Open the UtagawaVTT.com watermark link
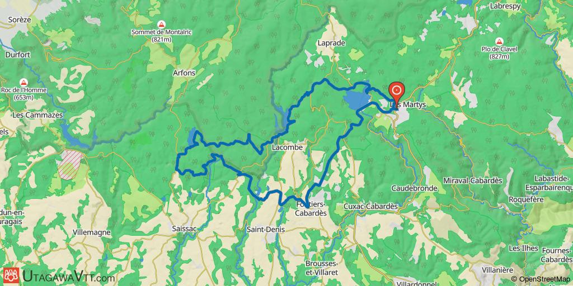Viewport: 573px width, 286px height. point(68,277)
